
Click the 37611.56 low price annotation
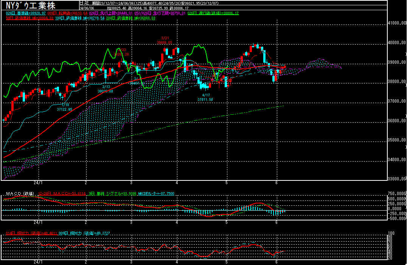click(x=205, y=100)
